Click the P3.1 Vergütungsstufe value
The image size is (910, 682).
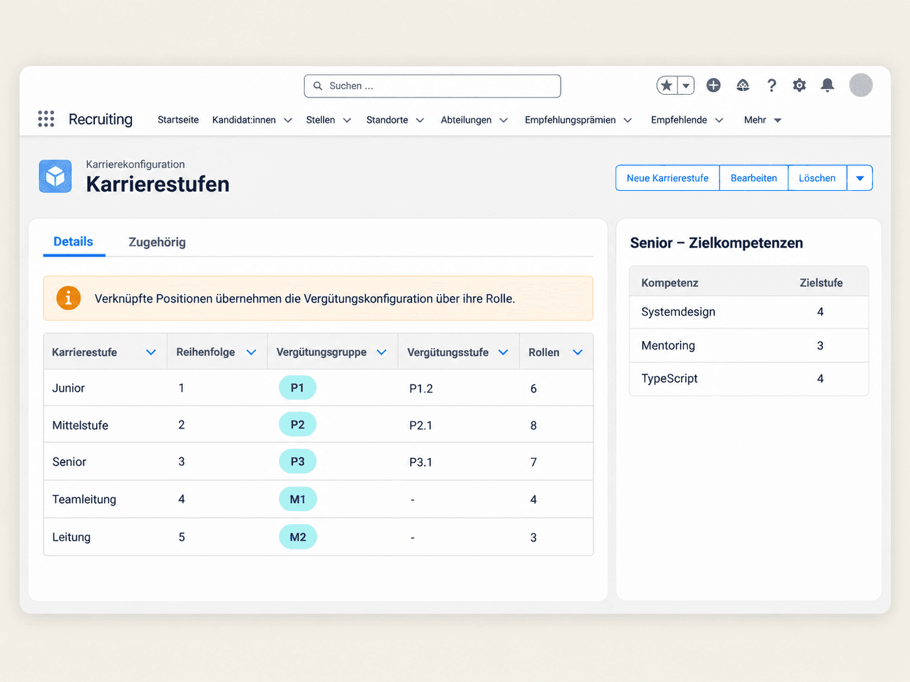click(x=421, y=462)
